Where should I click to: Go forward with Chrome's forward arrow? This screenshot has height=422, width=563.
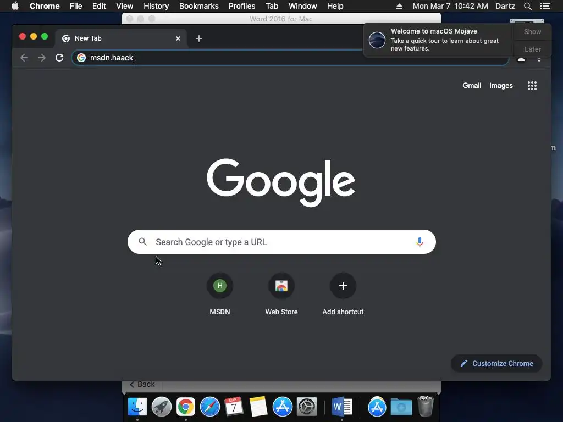tap(42, 57)
